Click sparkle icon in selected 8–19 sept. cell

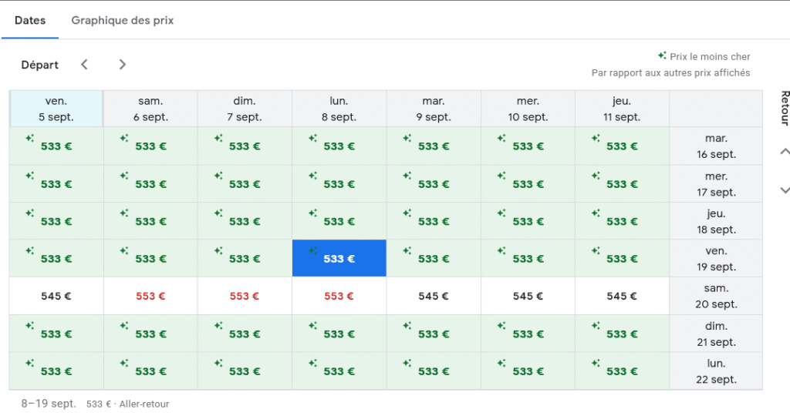coord(313,250)
